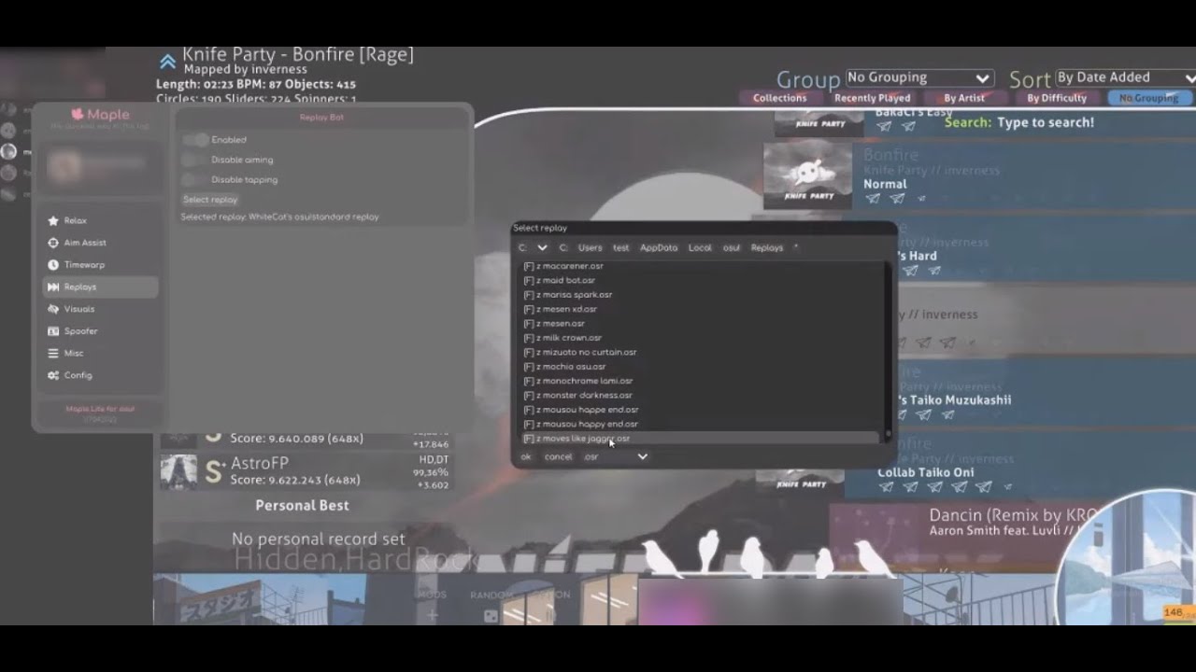1196x672 pixels.
Task: Click the [F] file icon for z mochia osu.osr
Action: (x=529, y=367)
